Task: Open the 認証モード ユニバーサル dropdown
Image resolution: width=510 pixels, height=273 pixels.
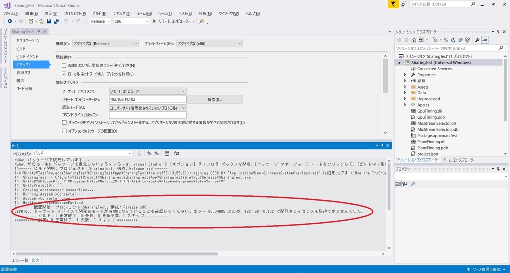Action: [147, 108]
